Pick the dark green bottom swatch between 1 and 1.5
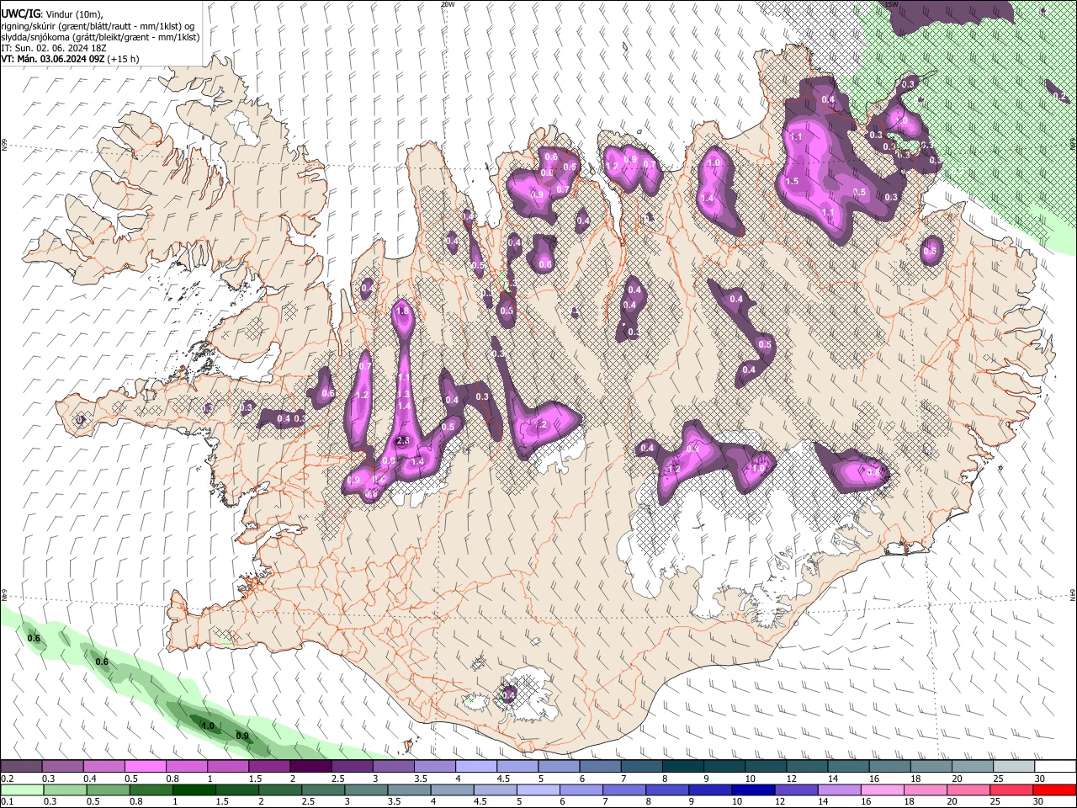The image size is (1077, 808). pyautogui.click(x=194, y=789)
